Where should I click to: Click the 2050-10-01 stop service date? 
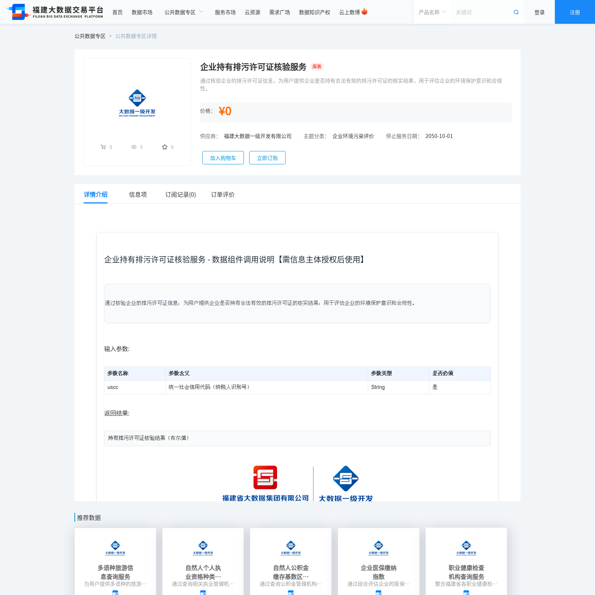tap(439, 136)
